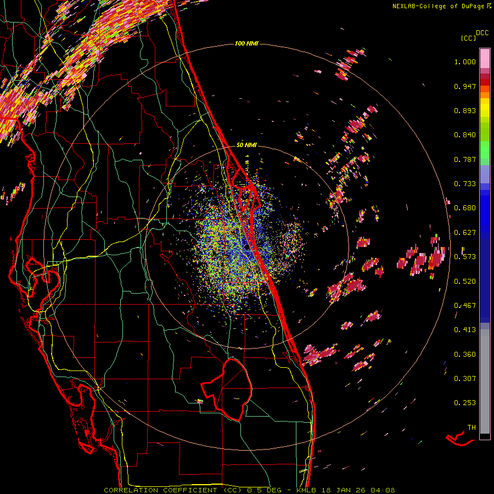Click the yellow segment of the color bar

pos(485,108)
